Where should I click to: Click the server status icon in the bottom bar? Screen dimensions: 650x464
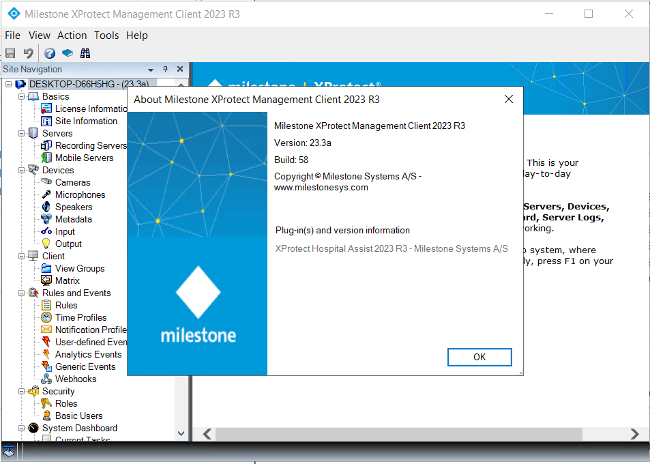[x=10, y=451]
